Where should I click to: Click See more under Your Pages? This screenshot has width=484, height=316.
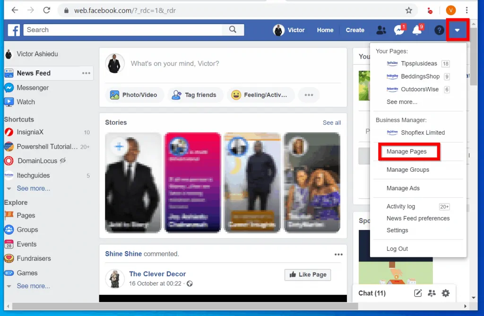[402, 102]
